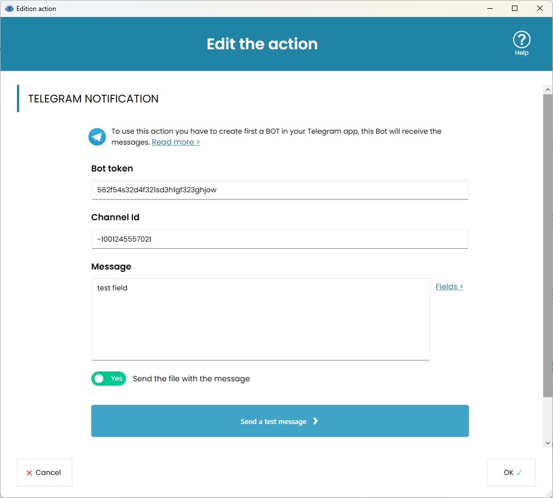Screen dimensions: 553x498
Task: Cancel the action edit
Action: point(44,472)
